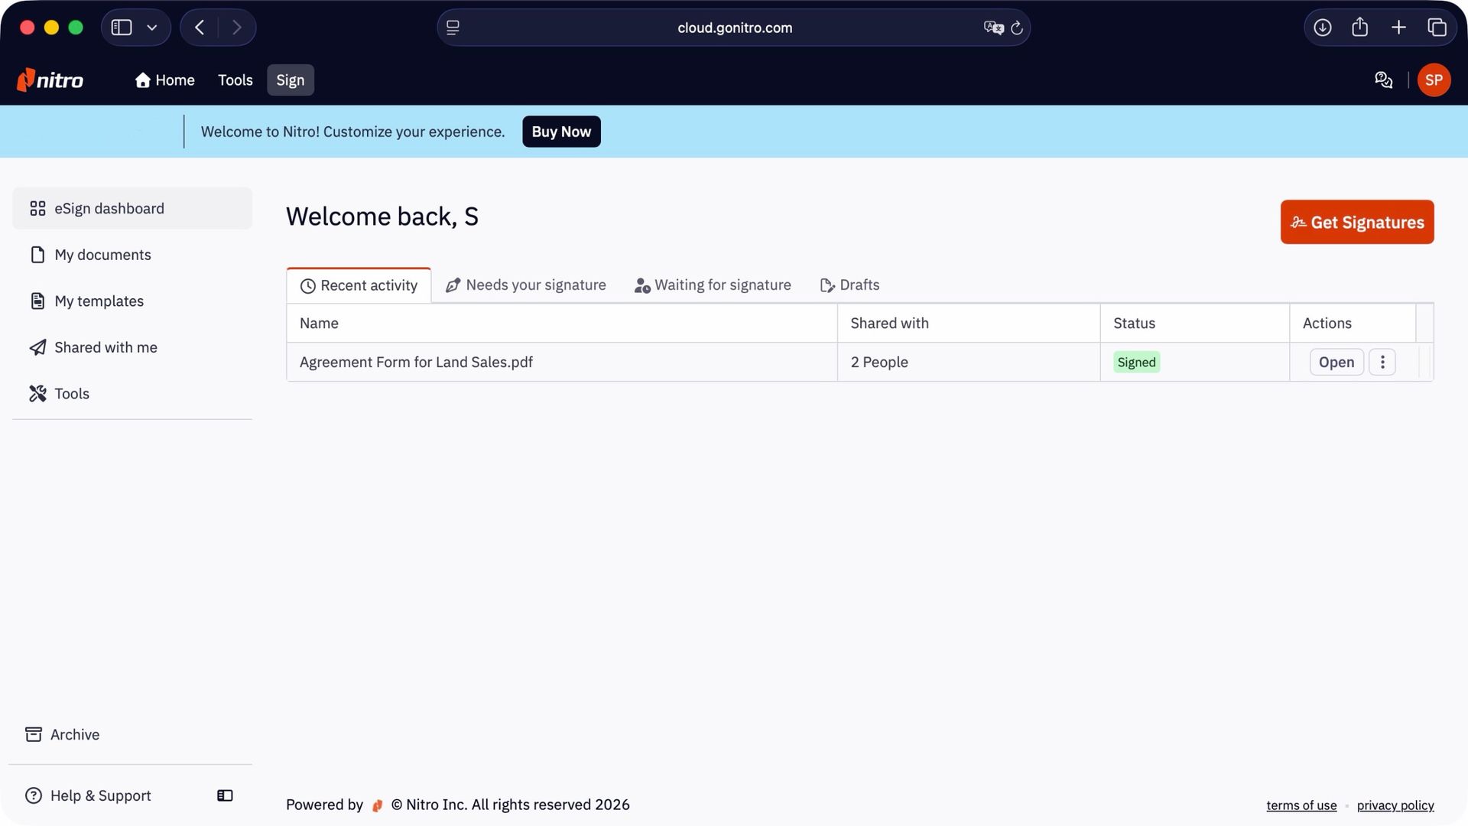This screenshot has width=1468, height=826.
Task: Switch to Waiting for signature tab
Action: (x=713, y=285)
